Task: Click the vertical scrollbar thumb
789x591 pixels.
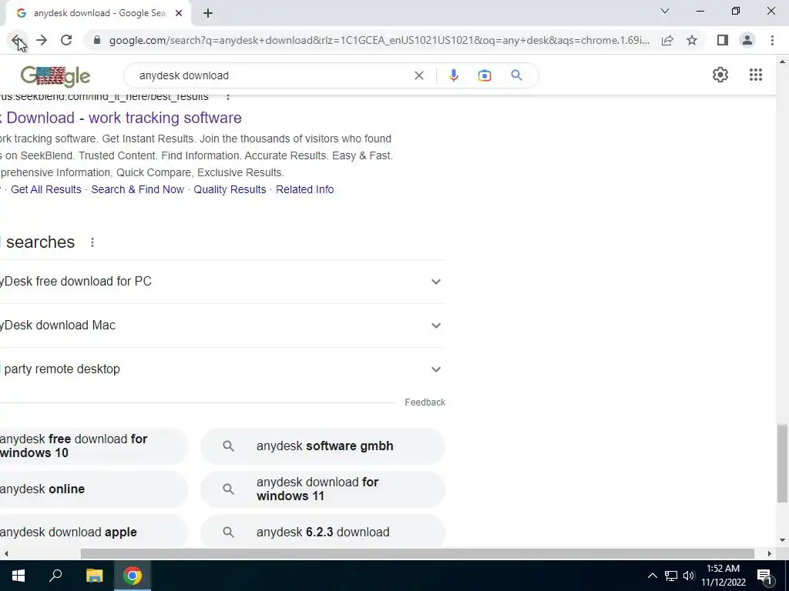Action: (782, 463)
